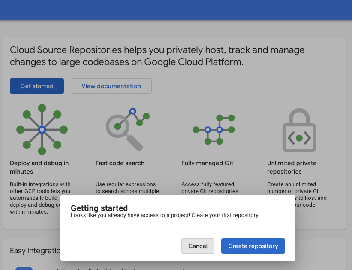Select the 'Unlimited private repositories' heading
This screenshot has width=352, height=270.
click(292, 167)
